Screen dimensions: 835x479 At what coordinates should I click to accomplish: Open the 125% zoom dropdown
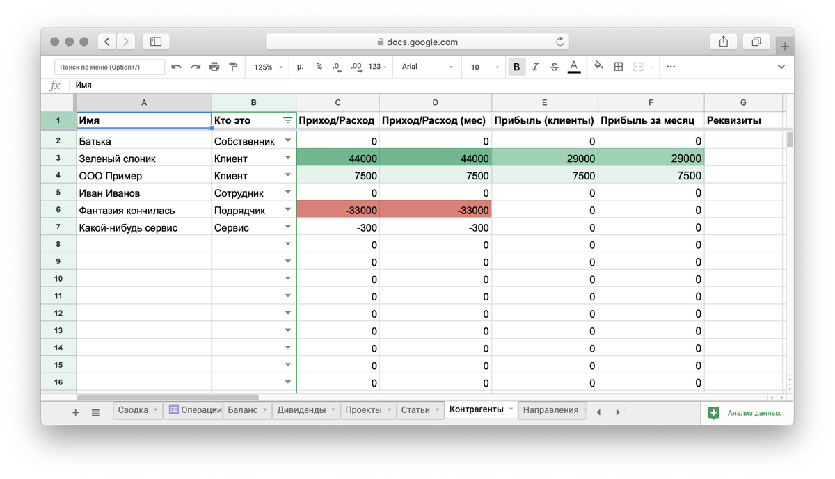click(x=269, y=67)
